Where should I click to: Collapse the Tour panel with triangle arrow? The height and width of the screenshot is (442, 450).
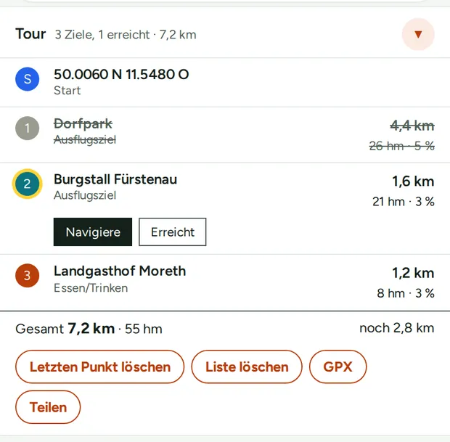(x=418, y=34)
